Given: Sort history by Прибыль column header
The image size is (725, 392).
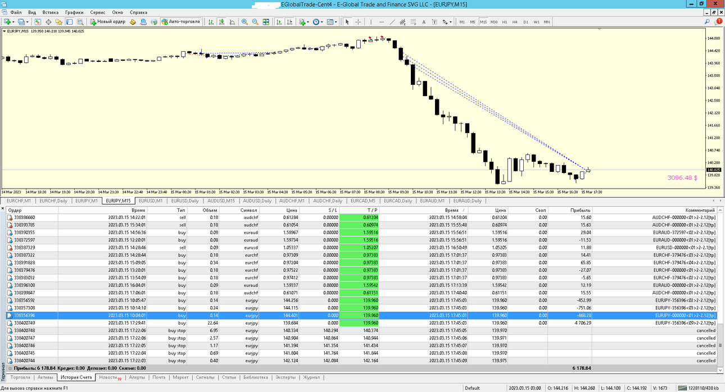Looking at the screenshot, I should pos(570,210).
